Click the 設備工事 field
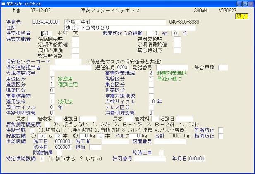255x174 pixels. 161,153
